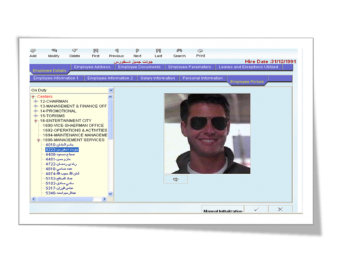Open the Employee Parameters tab
The image size is (338, 273).
point(189,67)
